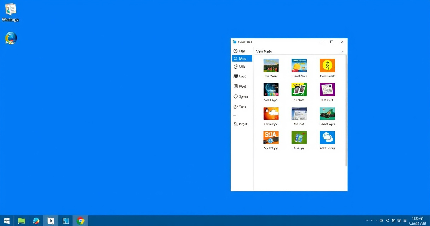Open the landscape photo tile in top row
430x226 pixels.
271,66
